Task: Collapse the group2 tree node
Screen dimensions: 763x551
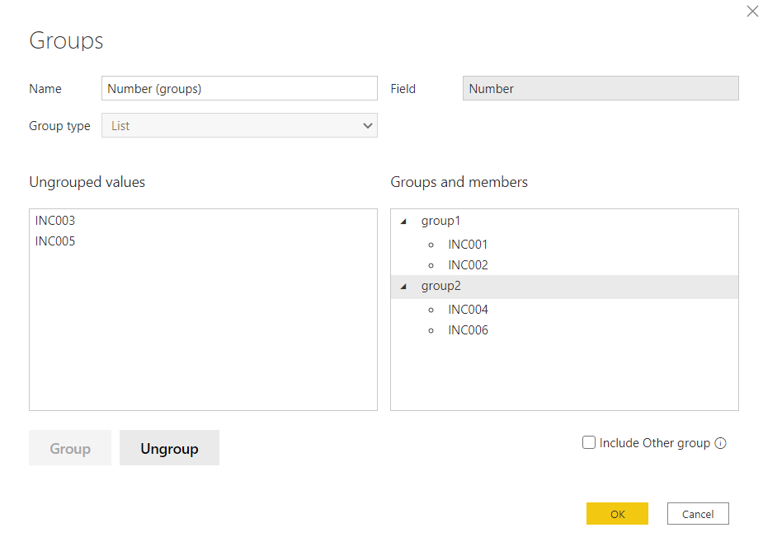Action: point(402,286)
